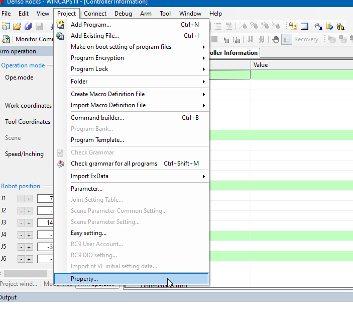Click the yellow arrows toolbar icon
The image size is (353, 313).
tap(340, 26)
